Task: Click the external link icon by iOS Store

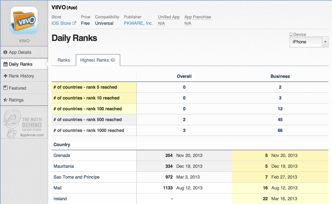Action: click(x=74, y=23)
